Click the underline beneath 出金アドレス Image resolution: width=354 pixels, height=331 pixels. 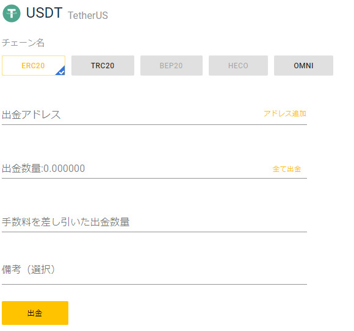(x=154, y=124)
